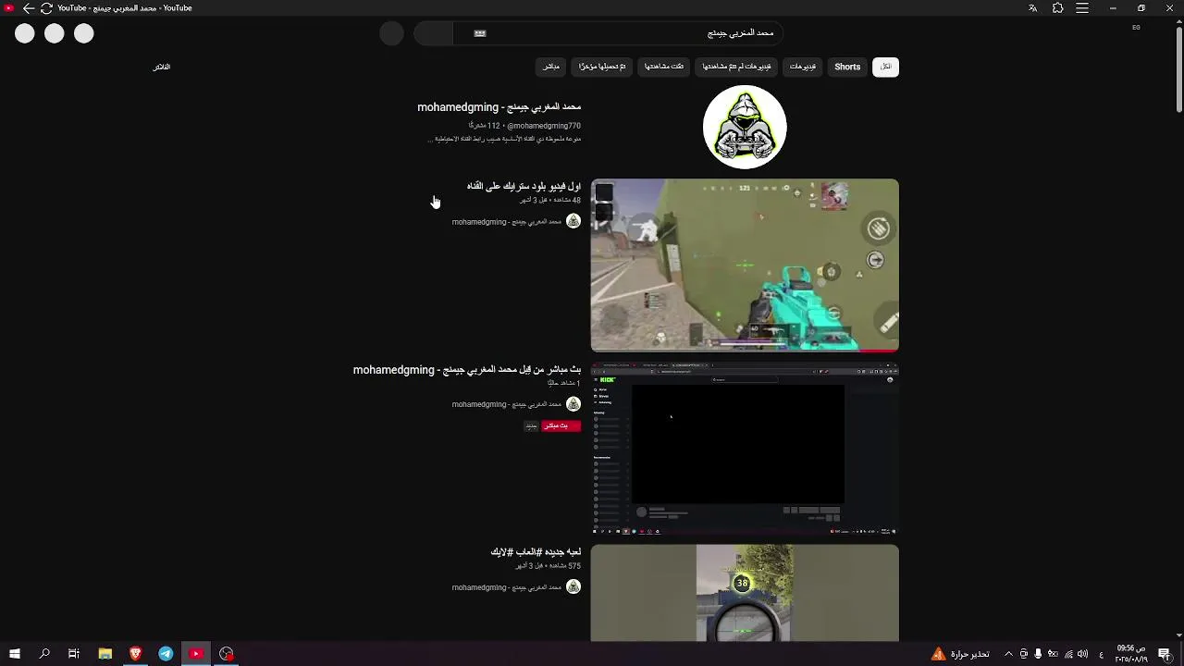Viewport: 1184px width, 666px height.
Task: Open Task View in the taskbar
Action: [74, 654]
